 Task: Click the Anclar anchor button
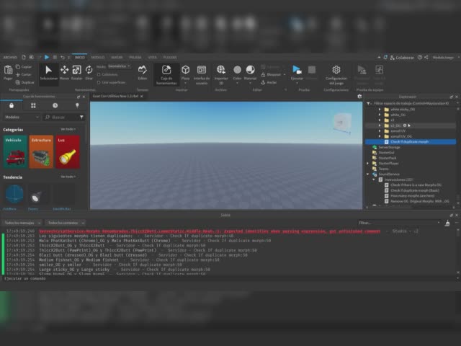[x=269, y=83]
